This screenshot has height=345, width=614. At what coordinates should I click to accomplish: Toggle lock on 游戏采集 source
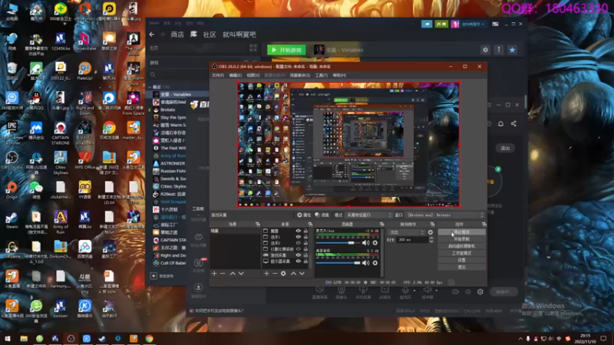[305, 255]
